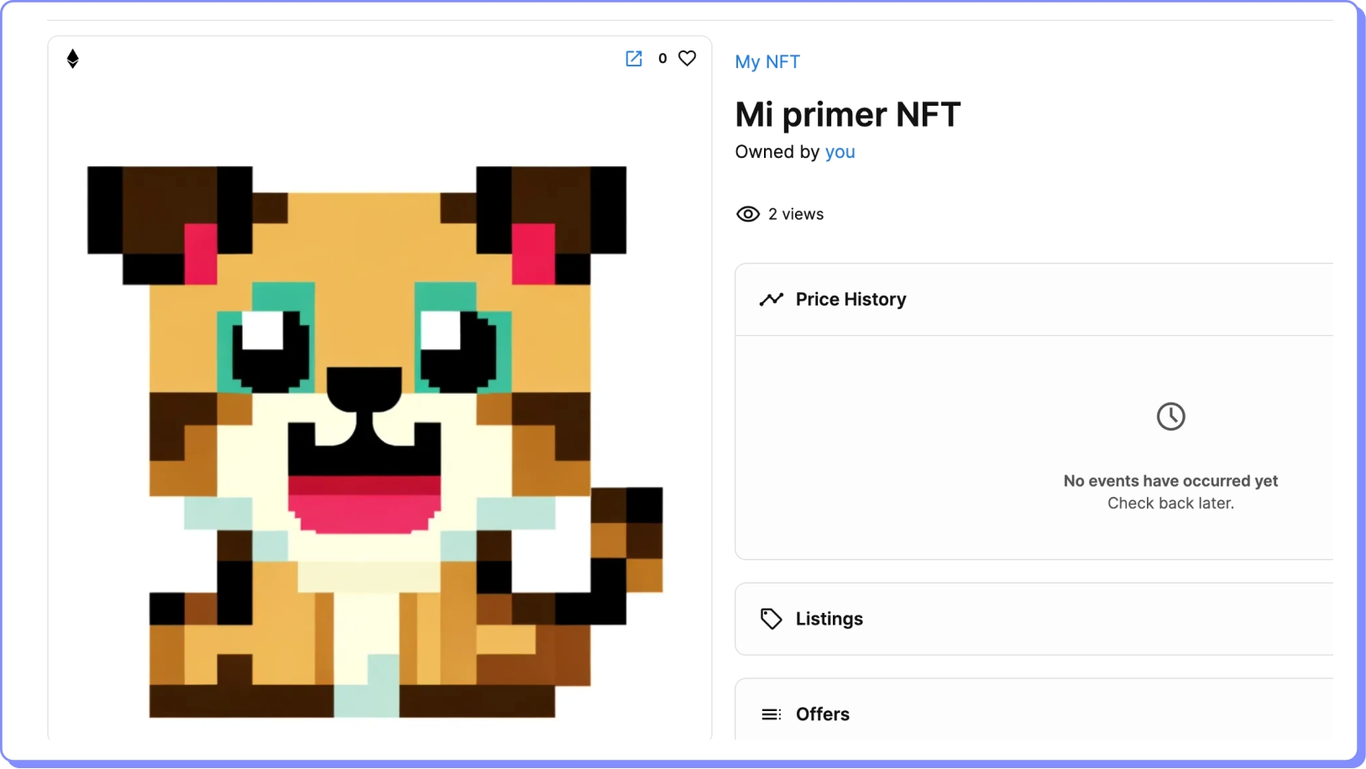Favorite the NFT with the heart icon

tap(687, 59)
